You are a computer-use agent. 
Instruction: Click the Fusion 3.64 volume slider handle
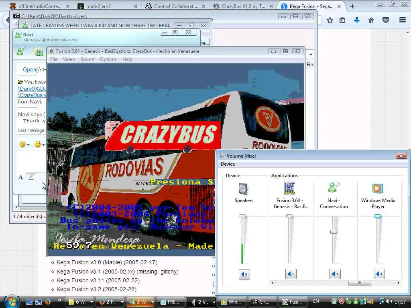(289, 216)
